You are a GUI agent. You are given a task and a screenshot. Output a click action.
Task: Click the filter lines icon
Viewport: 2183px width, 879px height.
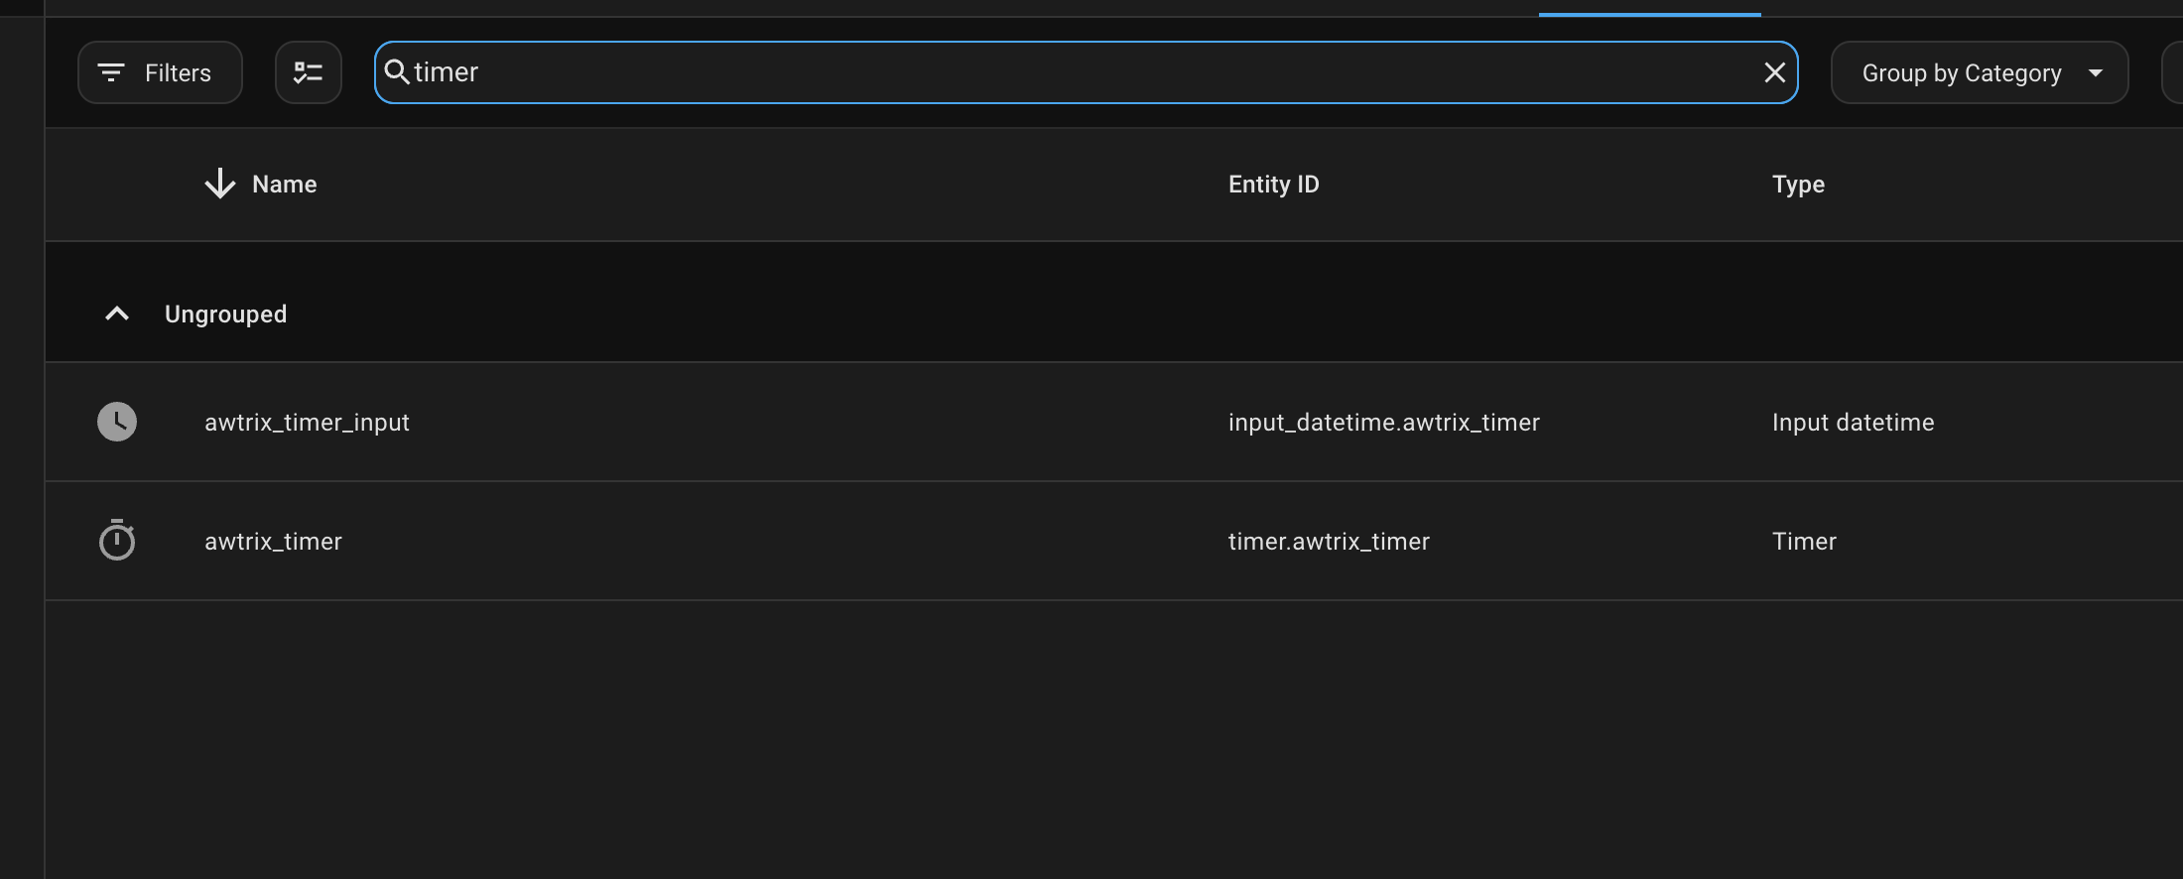(x=110, y=72)
